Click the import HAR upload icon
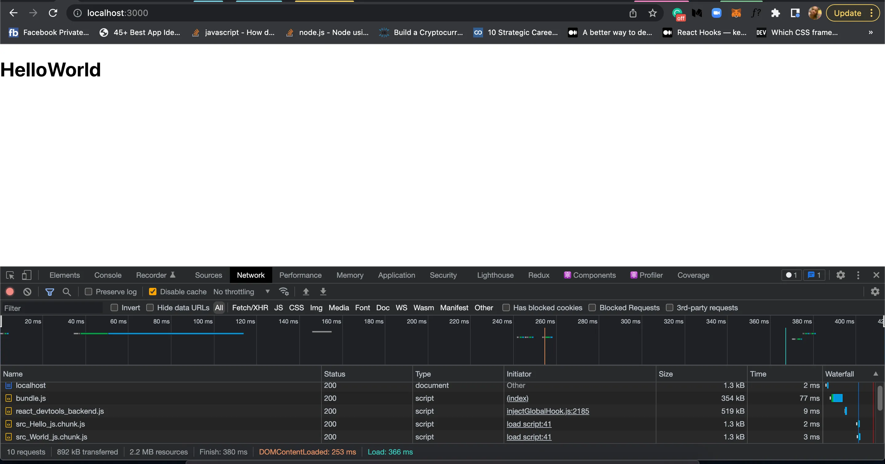The width and height of the screenshot is (885, 464). (x=306, y=292)
